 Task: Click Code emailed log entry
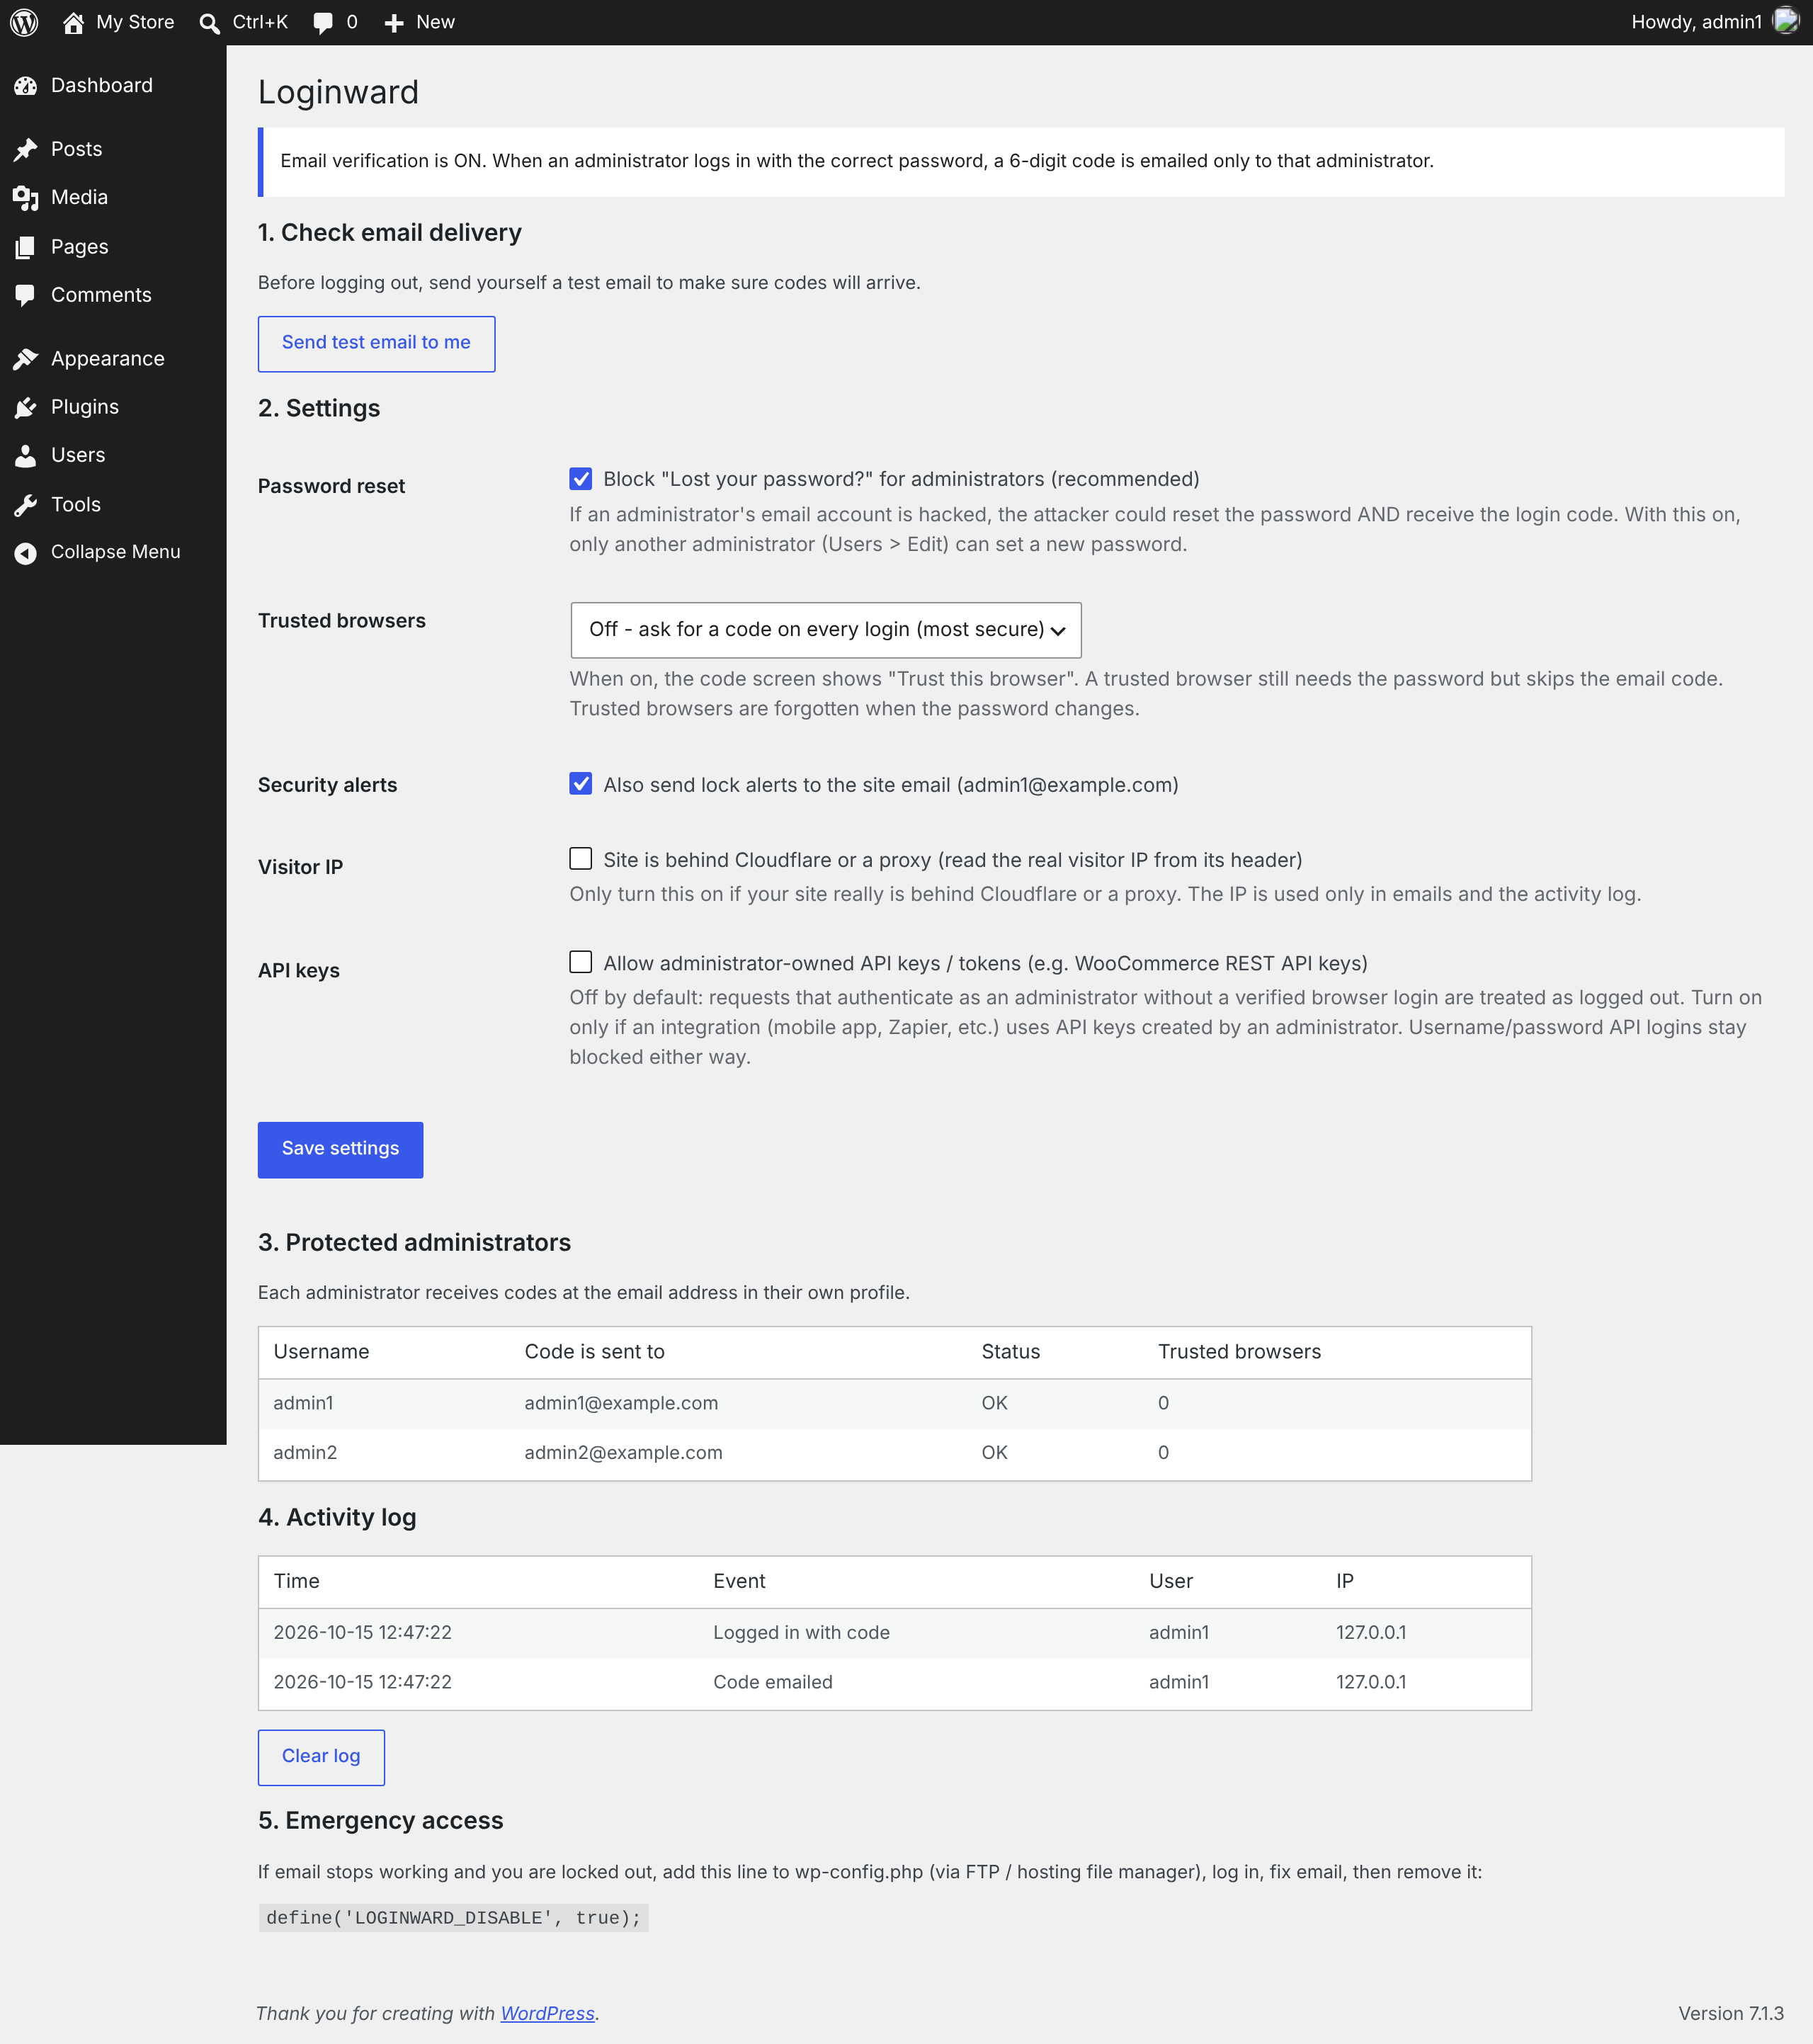(773, 1682)
